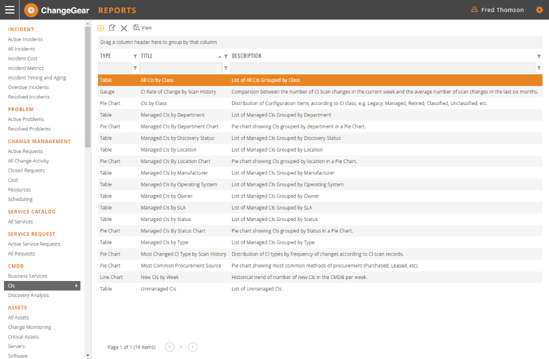Select Discovery Analysis under CMDB

click(28, 295)
